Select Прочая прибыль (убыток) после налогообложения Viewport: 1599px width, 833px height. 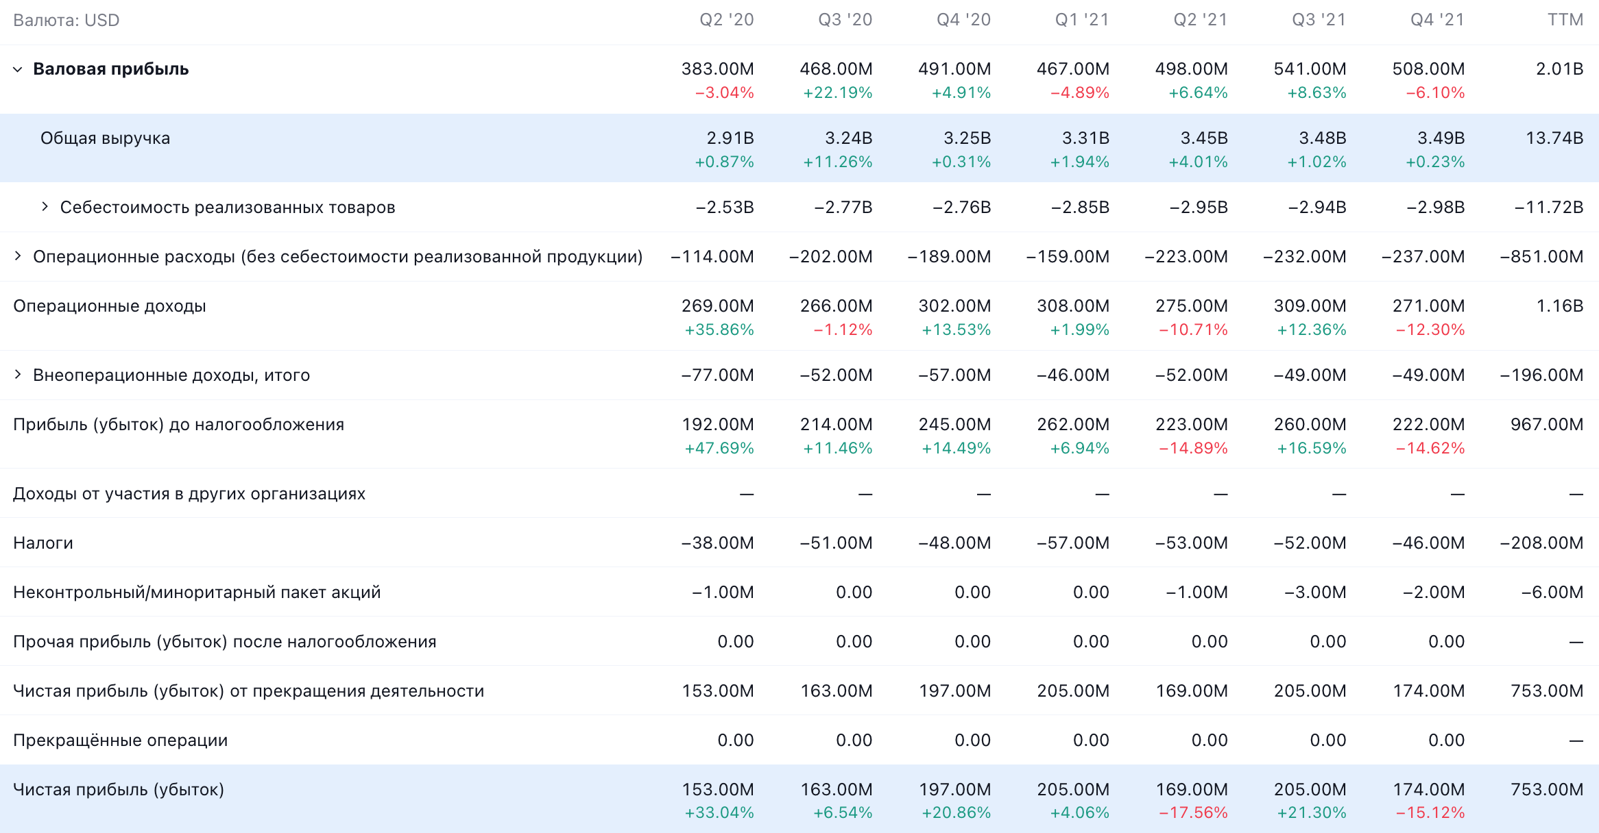click(225, 642)
